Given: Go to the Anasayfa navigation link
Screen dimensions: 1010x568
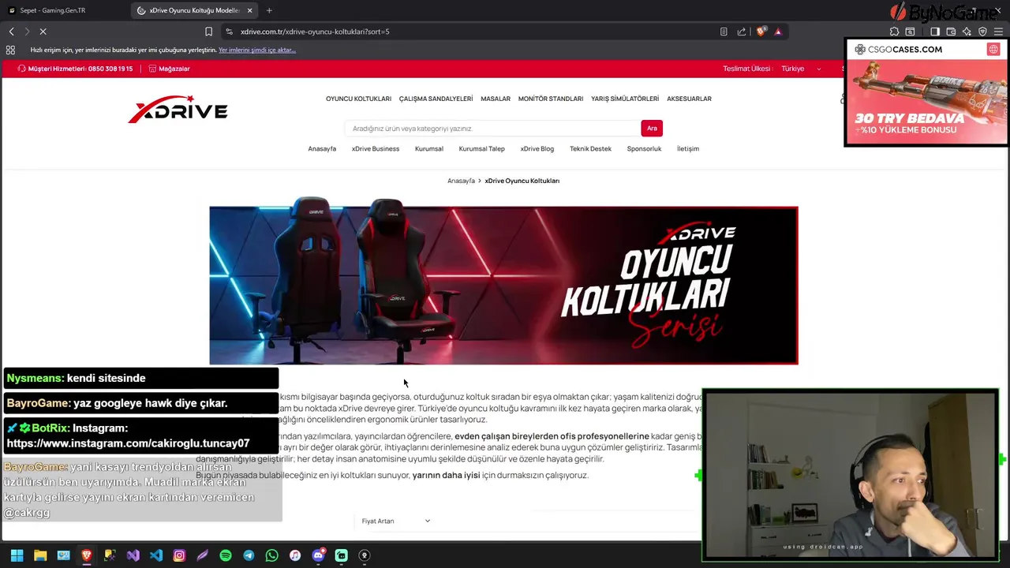Looking at the screenshot, I should point(322,148).
